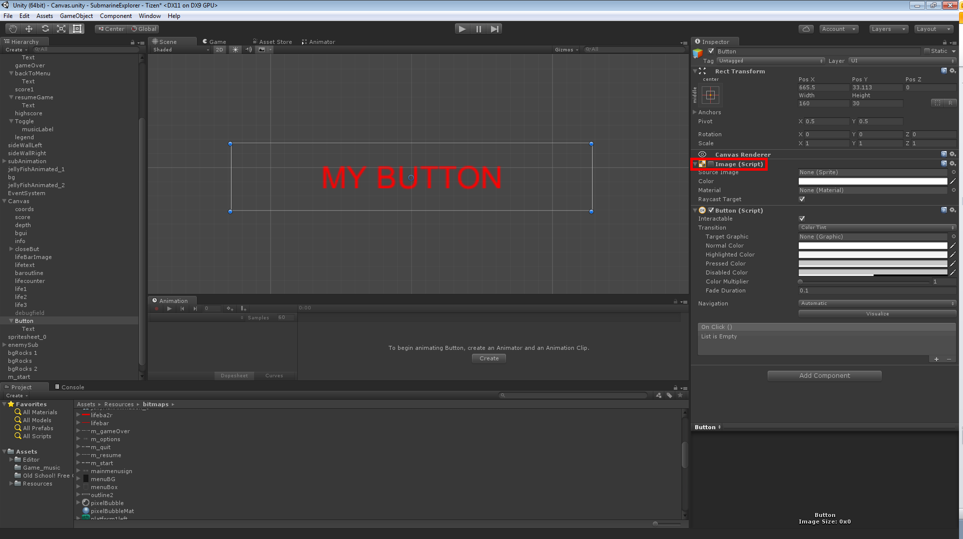Uncheck the Interactable checkbox
This screenshot has width=963, height=539.
(802, 219)
